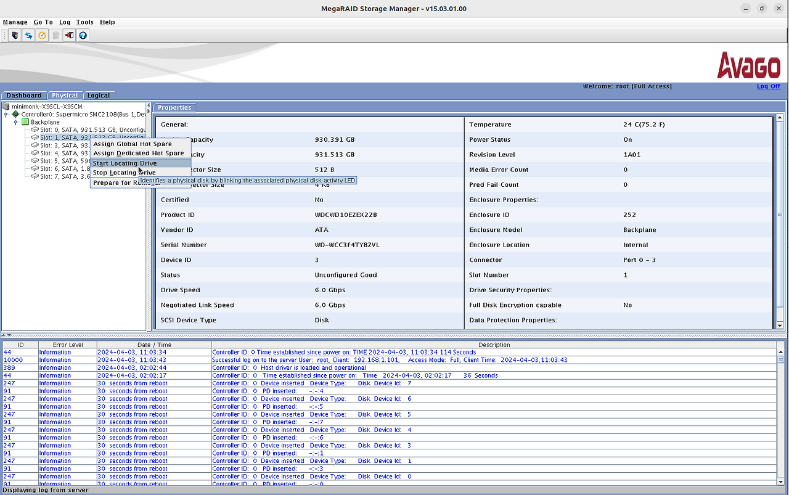Open the Tools menu
Screen dimensions: 789x495
point(84,22)
